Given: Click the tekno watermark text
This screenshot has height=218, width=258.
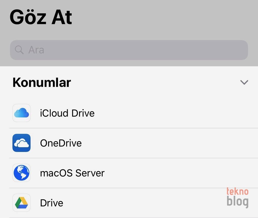Looking at the screenshot, I should pos(237,191).
